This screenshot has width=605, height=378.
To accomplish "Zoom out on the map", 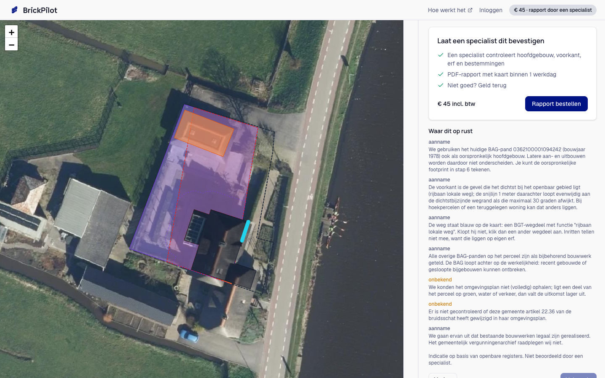I will click(x=11, y=45).
